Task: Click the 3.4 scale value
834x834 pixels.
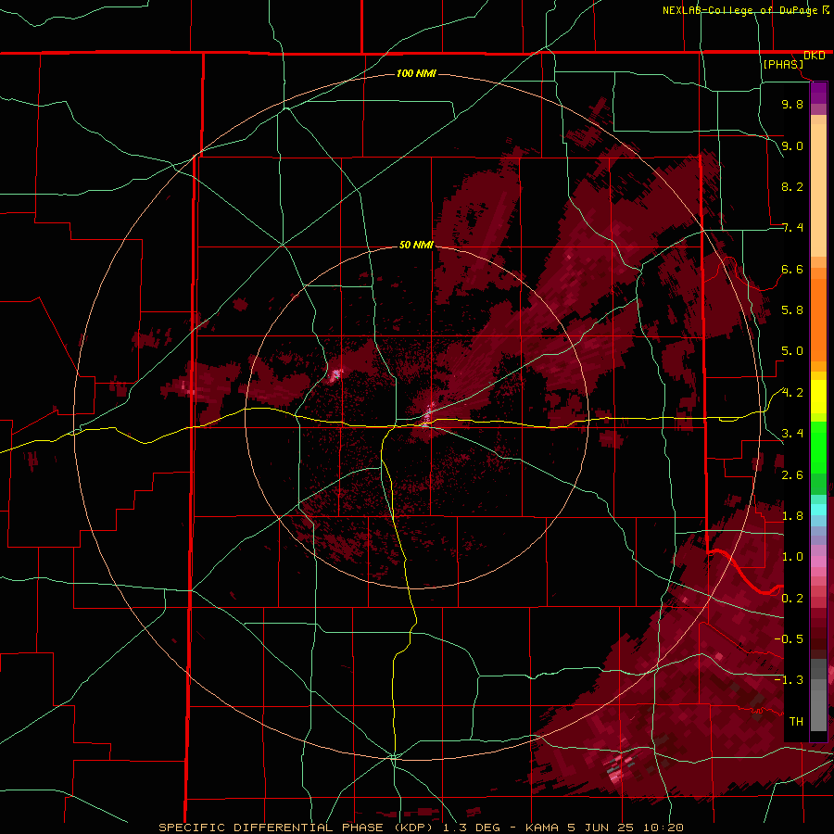Action: [x=792, y=434]
